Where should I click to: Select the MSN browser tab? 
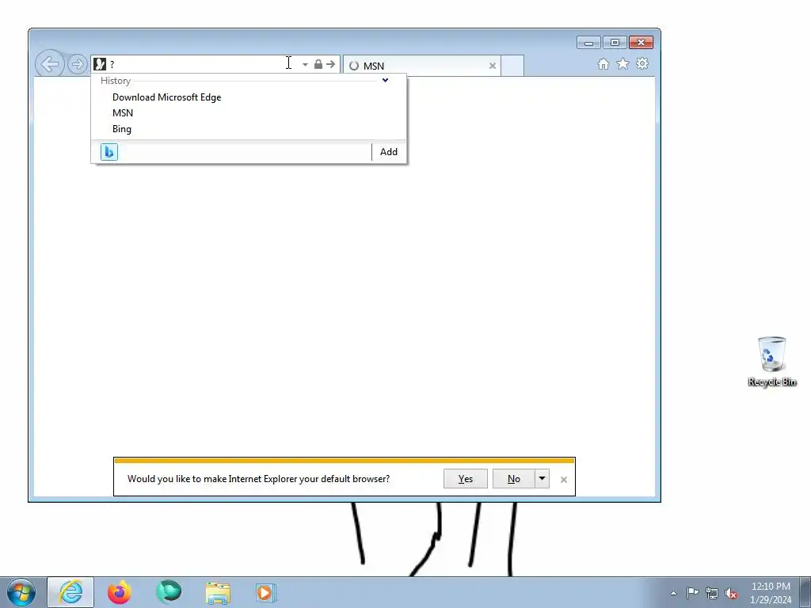[x=421, y=66]
